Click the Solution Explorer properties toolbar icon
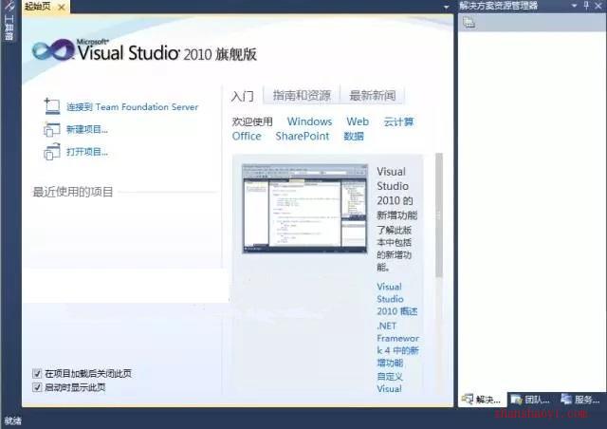This screenshot has height=429, width=607. 469,23
